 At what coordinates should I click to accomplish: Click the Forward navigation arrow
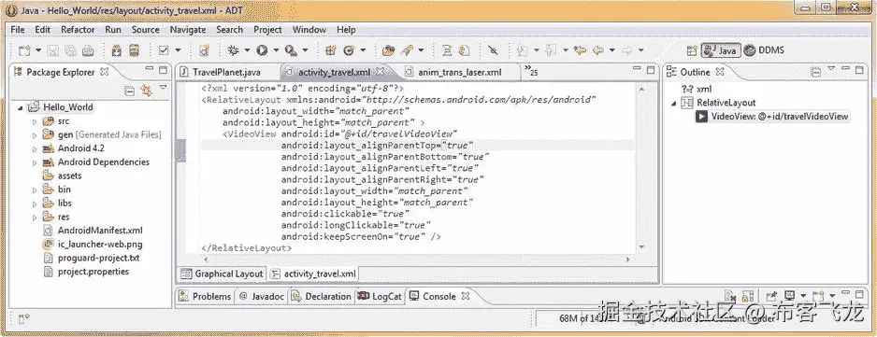[627, 50]
